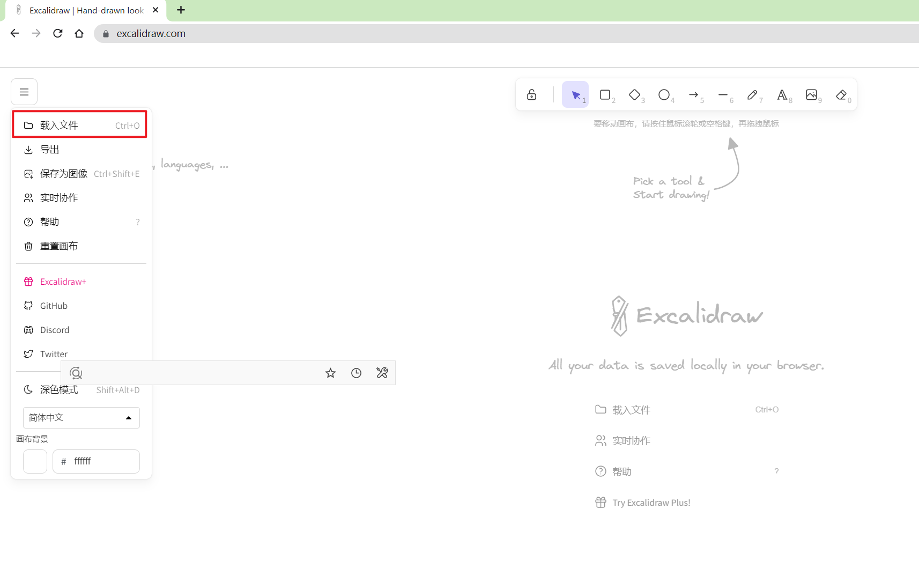Select the Ellipse tool
The width and height of the screenshot is (919, 576).
coord(664,94)
